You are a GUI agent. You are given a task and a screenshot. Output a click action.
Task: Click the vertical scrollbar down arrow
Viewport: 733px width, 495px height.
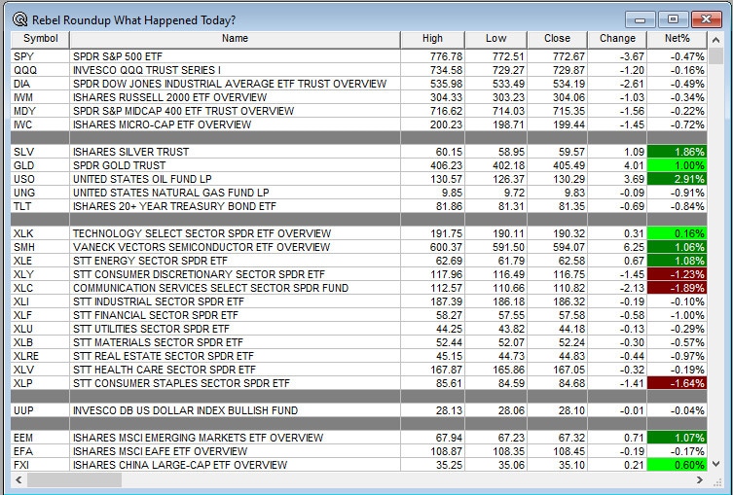(x=715, y=464)
